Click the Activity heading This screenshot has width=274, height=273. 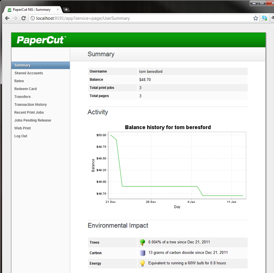tap(98, 112)
